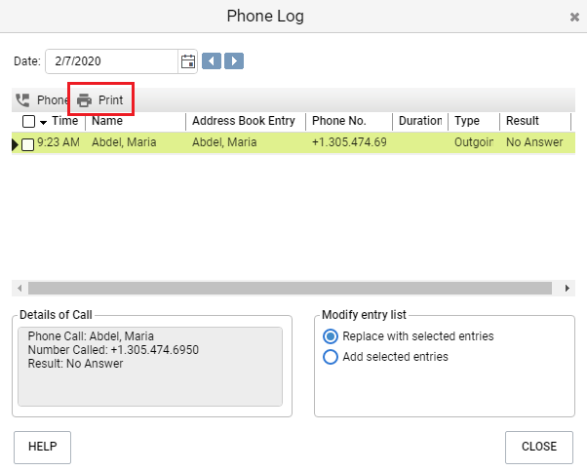
Task: Click the CLOSE button
Action: tap(539, 447)
